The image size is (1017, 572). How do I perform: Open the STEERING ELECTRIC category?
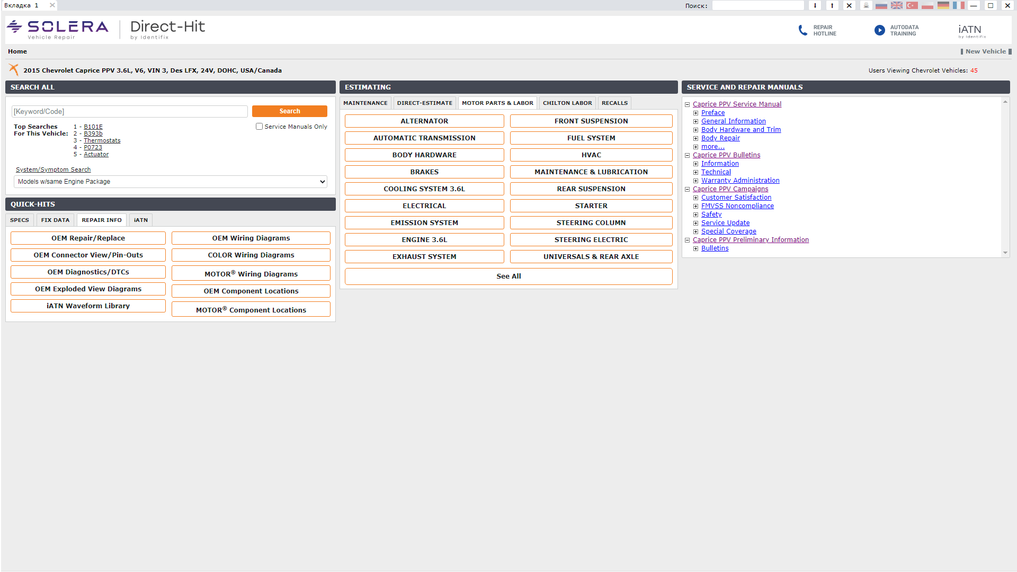pyautogui.click(x=591, y=240)
